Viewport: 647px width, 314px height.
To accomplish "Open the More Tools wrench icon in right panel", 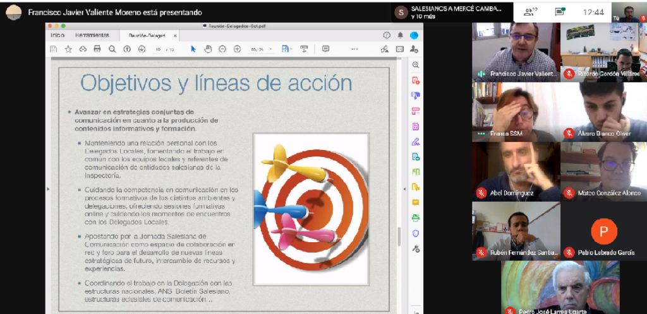I will [416, 249].
